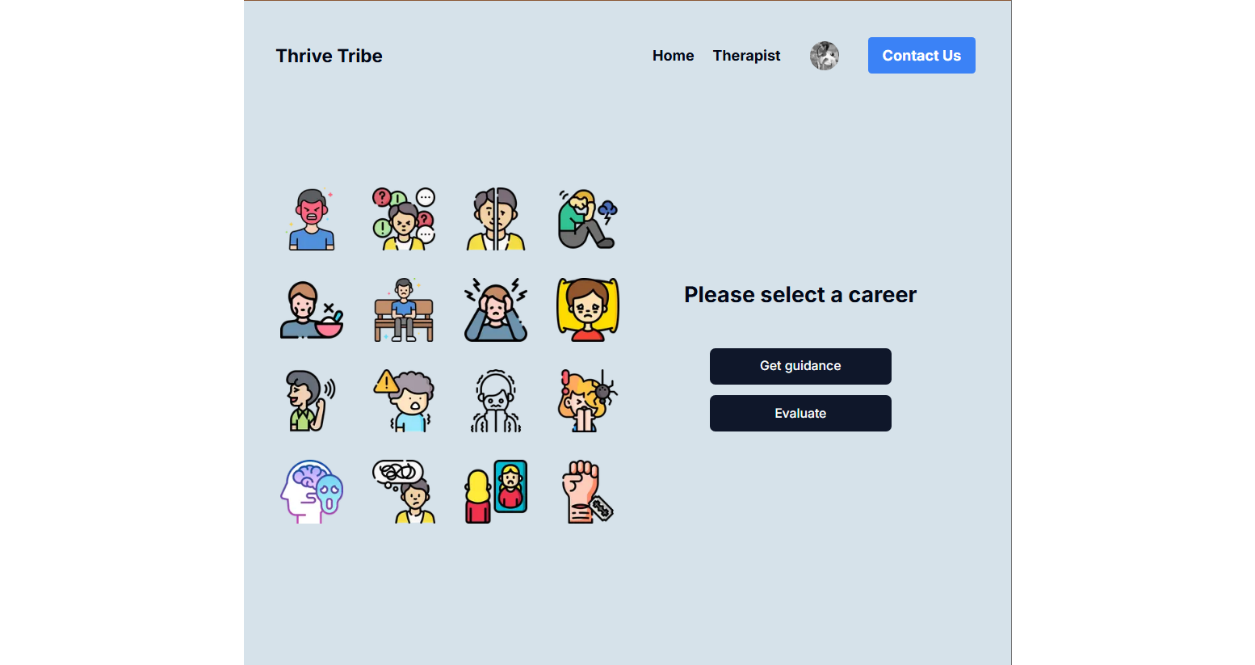The image size is (1255, 665).
Task: Select the head with brain and skull icon
Action: click(312, 492)
